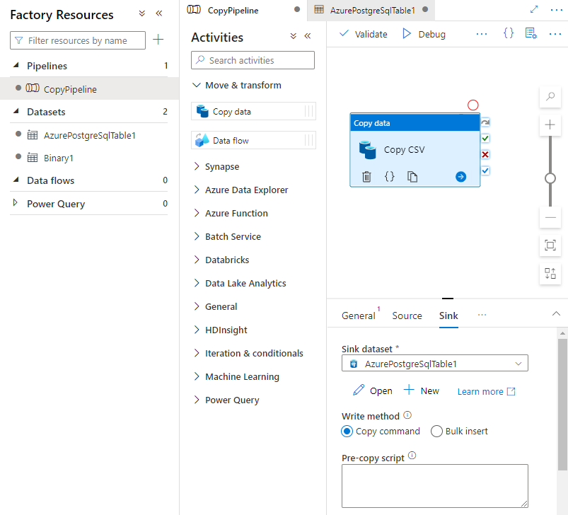Expand the Synapse activities group

tap(222, 167)
